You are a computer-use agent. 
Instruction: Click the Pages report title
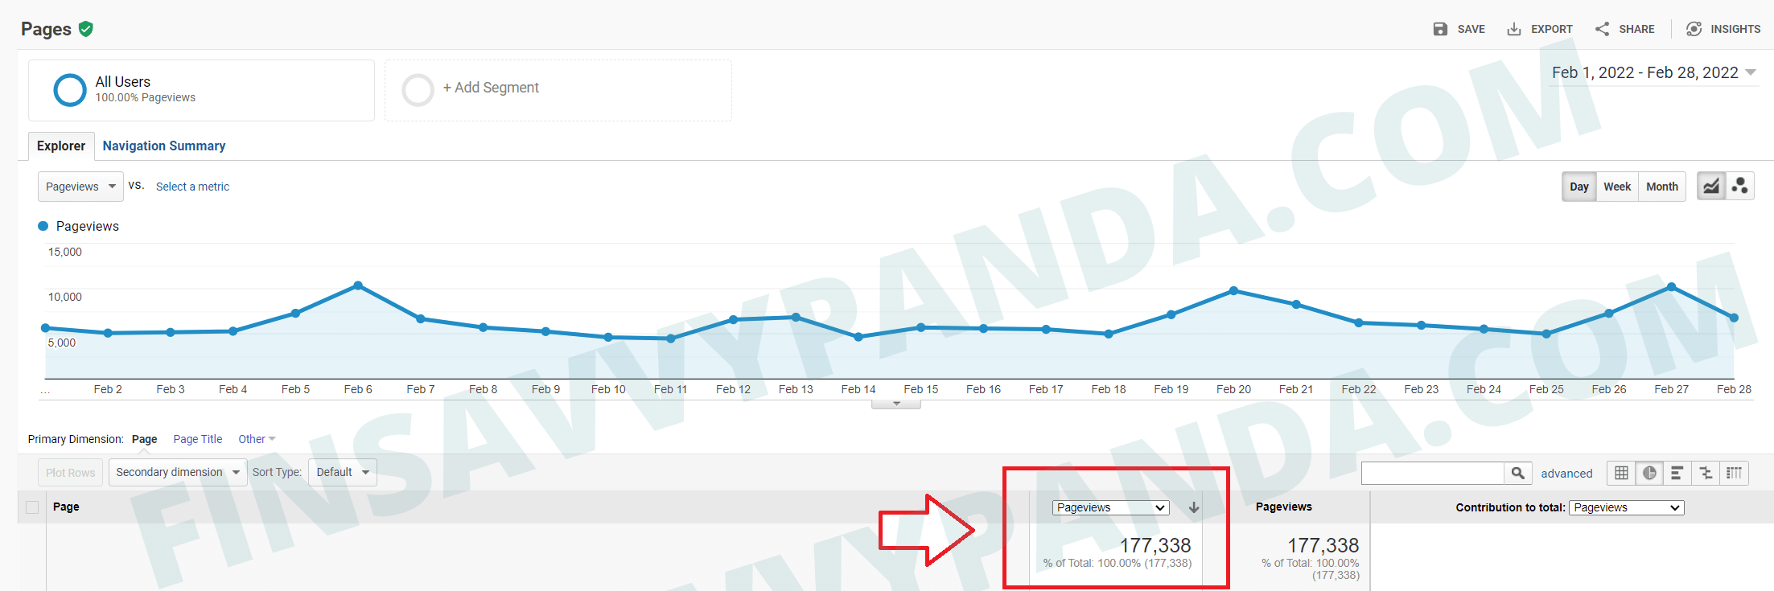click(46, 29)
